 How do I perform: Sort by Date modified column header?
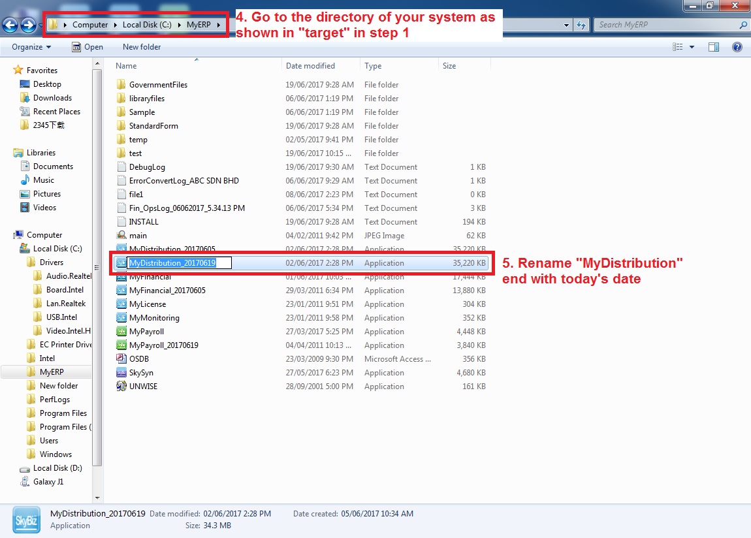point(310,66)
